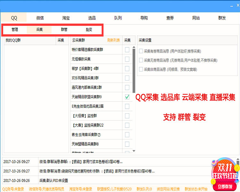Open the QQ main tab
240x192 pixels.
point(14,18)
